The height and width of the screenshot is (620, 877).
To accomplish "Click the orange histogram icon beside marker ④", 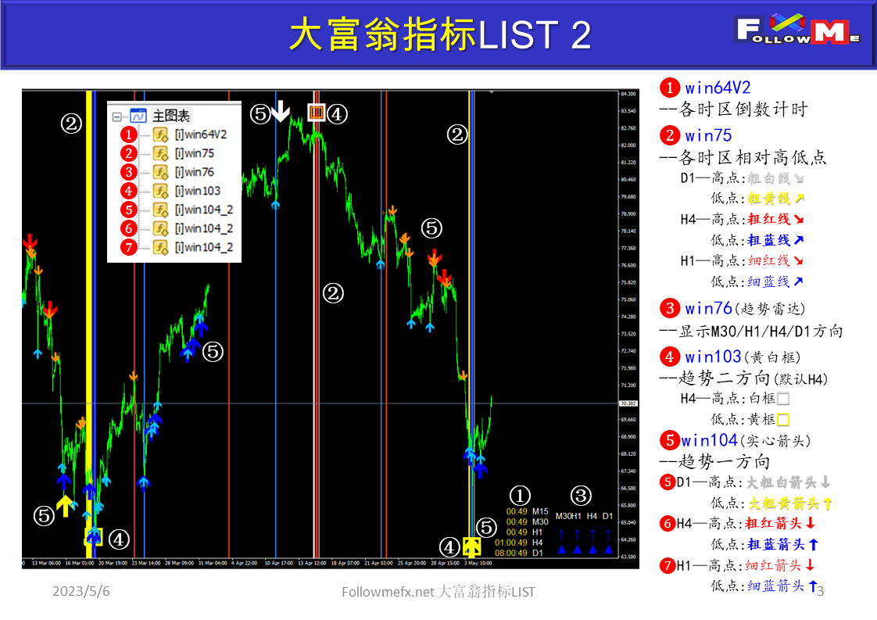I will coord(316,113).
